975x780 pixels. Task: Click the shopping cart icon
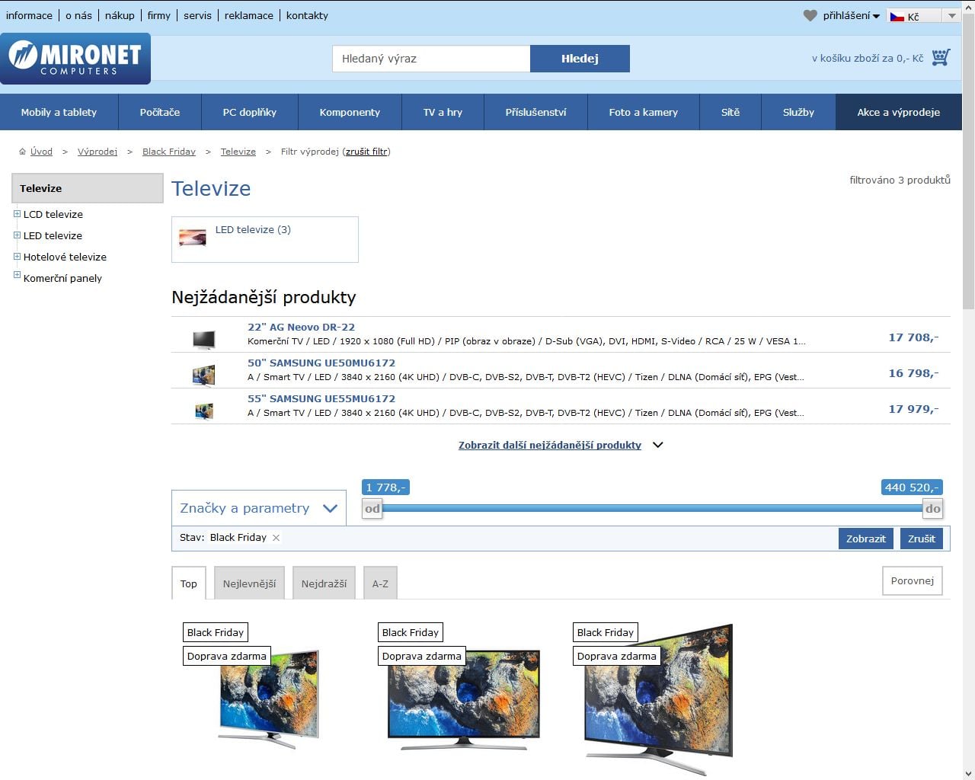pyautogui.click(x=941, y=58)
